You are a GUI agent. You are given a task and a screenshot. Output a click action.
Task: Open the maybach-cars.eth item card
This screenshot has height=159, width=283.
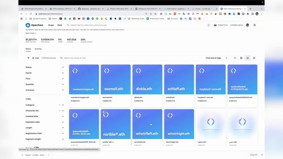pyautogui.click(x=210, y=86)
